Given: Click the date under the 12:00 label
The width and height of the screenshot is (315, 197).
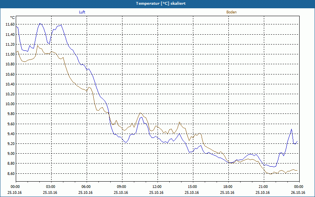Looking at the screenshot, I should pyautogui.click(x=156, y=193).
